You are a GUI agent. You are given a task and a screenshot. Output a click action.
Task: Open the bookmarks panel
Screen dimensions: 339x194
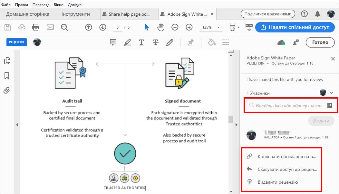coord(7,76)
